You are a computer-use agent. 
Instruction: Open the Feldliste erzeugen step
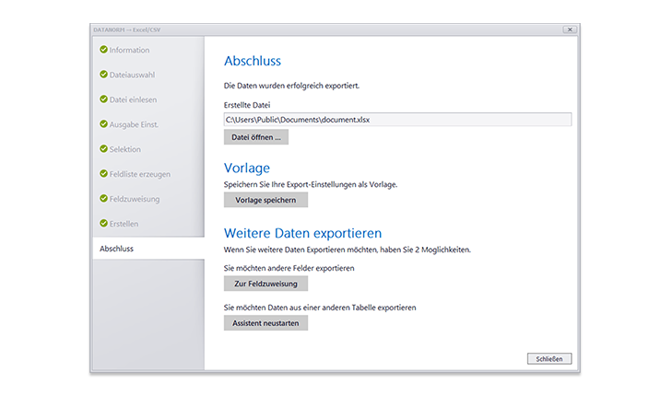[x=140, y=174]
